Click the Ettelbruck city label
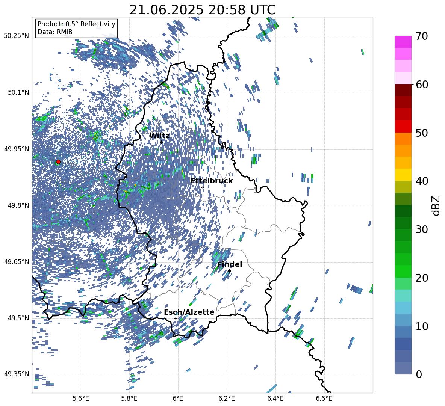 [x=212, y=181]
